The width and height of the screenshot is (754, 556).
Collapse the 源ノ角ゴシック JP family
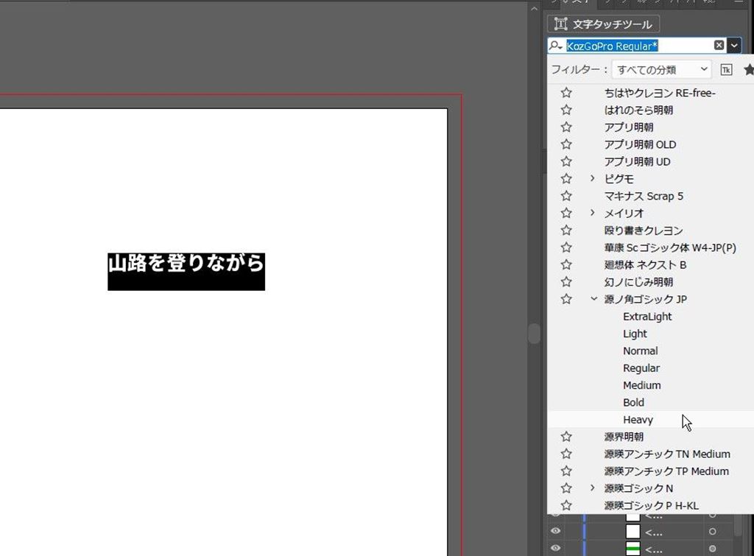[x=594, y=299]
